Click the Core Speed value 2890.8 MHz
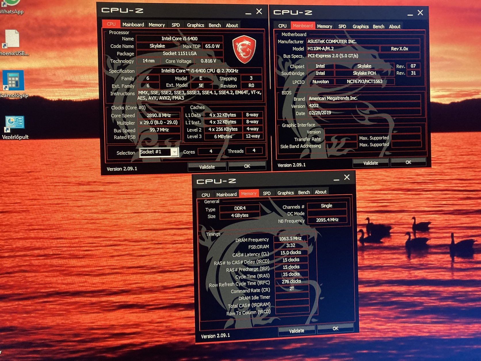 click(x=159, y=115)
